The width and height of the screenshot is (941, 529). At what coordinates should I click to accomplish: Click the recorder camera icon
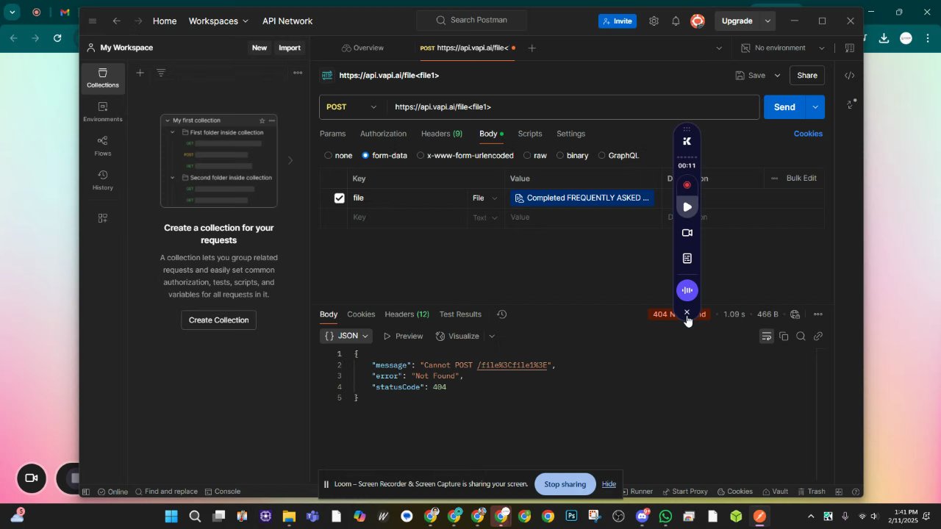coord(687,233)
